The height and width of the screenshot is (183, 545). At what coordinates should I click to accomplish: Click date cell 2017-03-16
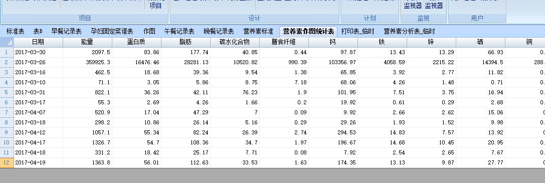coord(38,73)
